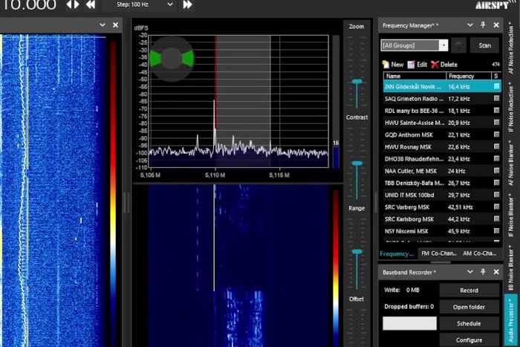Expand the [All Groups] combo box
The height and width of the screenshot is (347, 520).
(443, 45)
